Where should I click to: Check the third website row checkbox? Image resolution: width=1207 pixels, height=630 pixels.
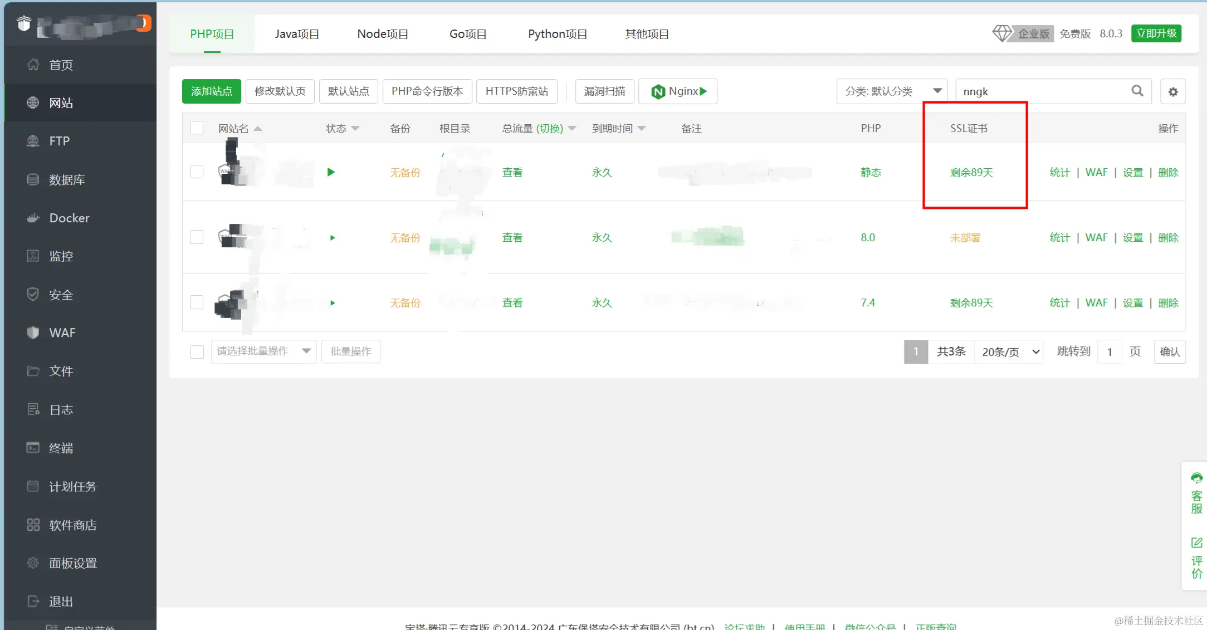[x=197, y=302]
